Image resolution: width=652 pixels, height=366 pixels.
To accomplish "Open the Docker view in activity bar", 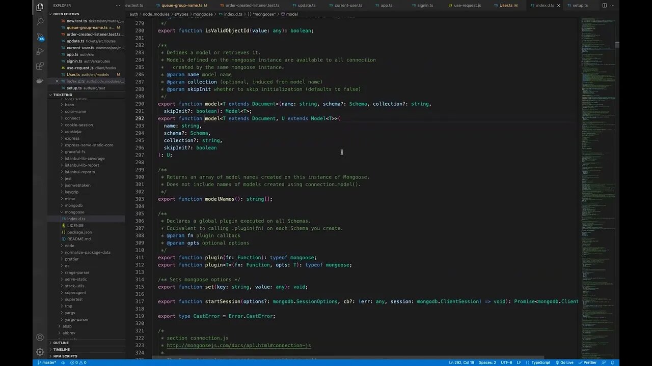I will pos(40,81).
